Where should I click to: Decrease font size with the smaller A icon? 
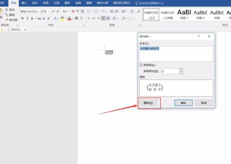pyautogui.click(x=58, y=11)
